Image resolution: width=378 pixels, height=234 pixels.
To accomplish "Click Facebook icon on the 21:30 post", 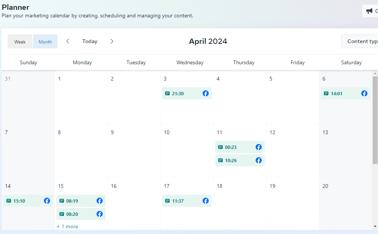I will [206, 93].
